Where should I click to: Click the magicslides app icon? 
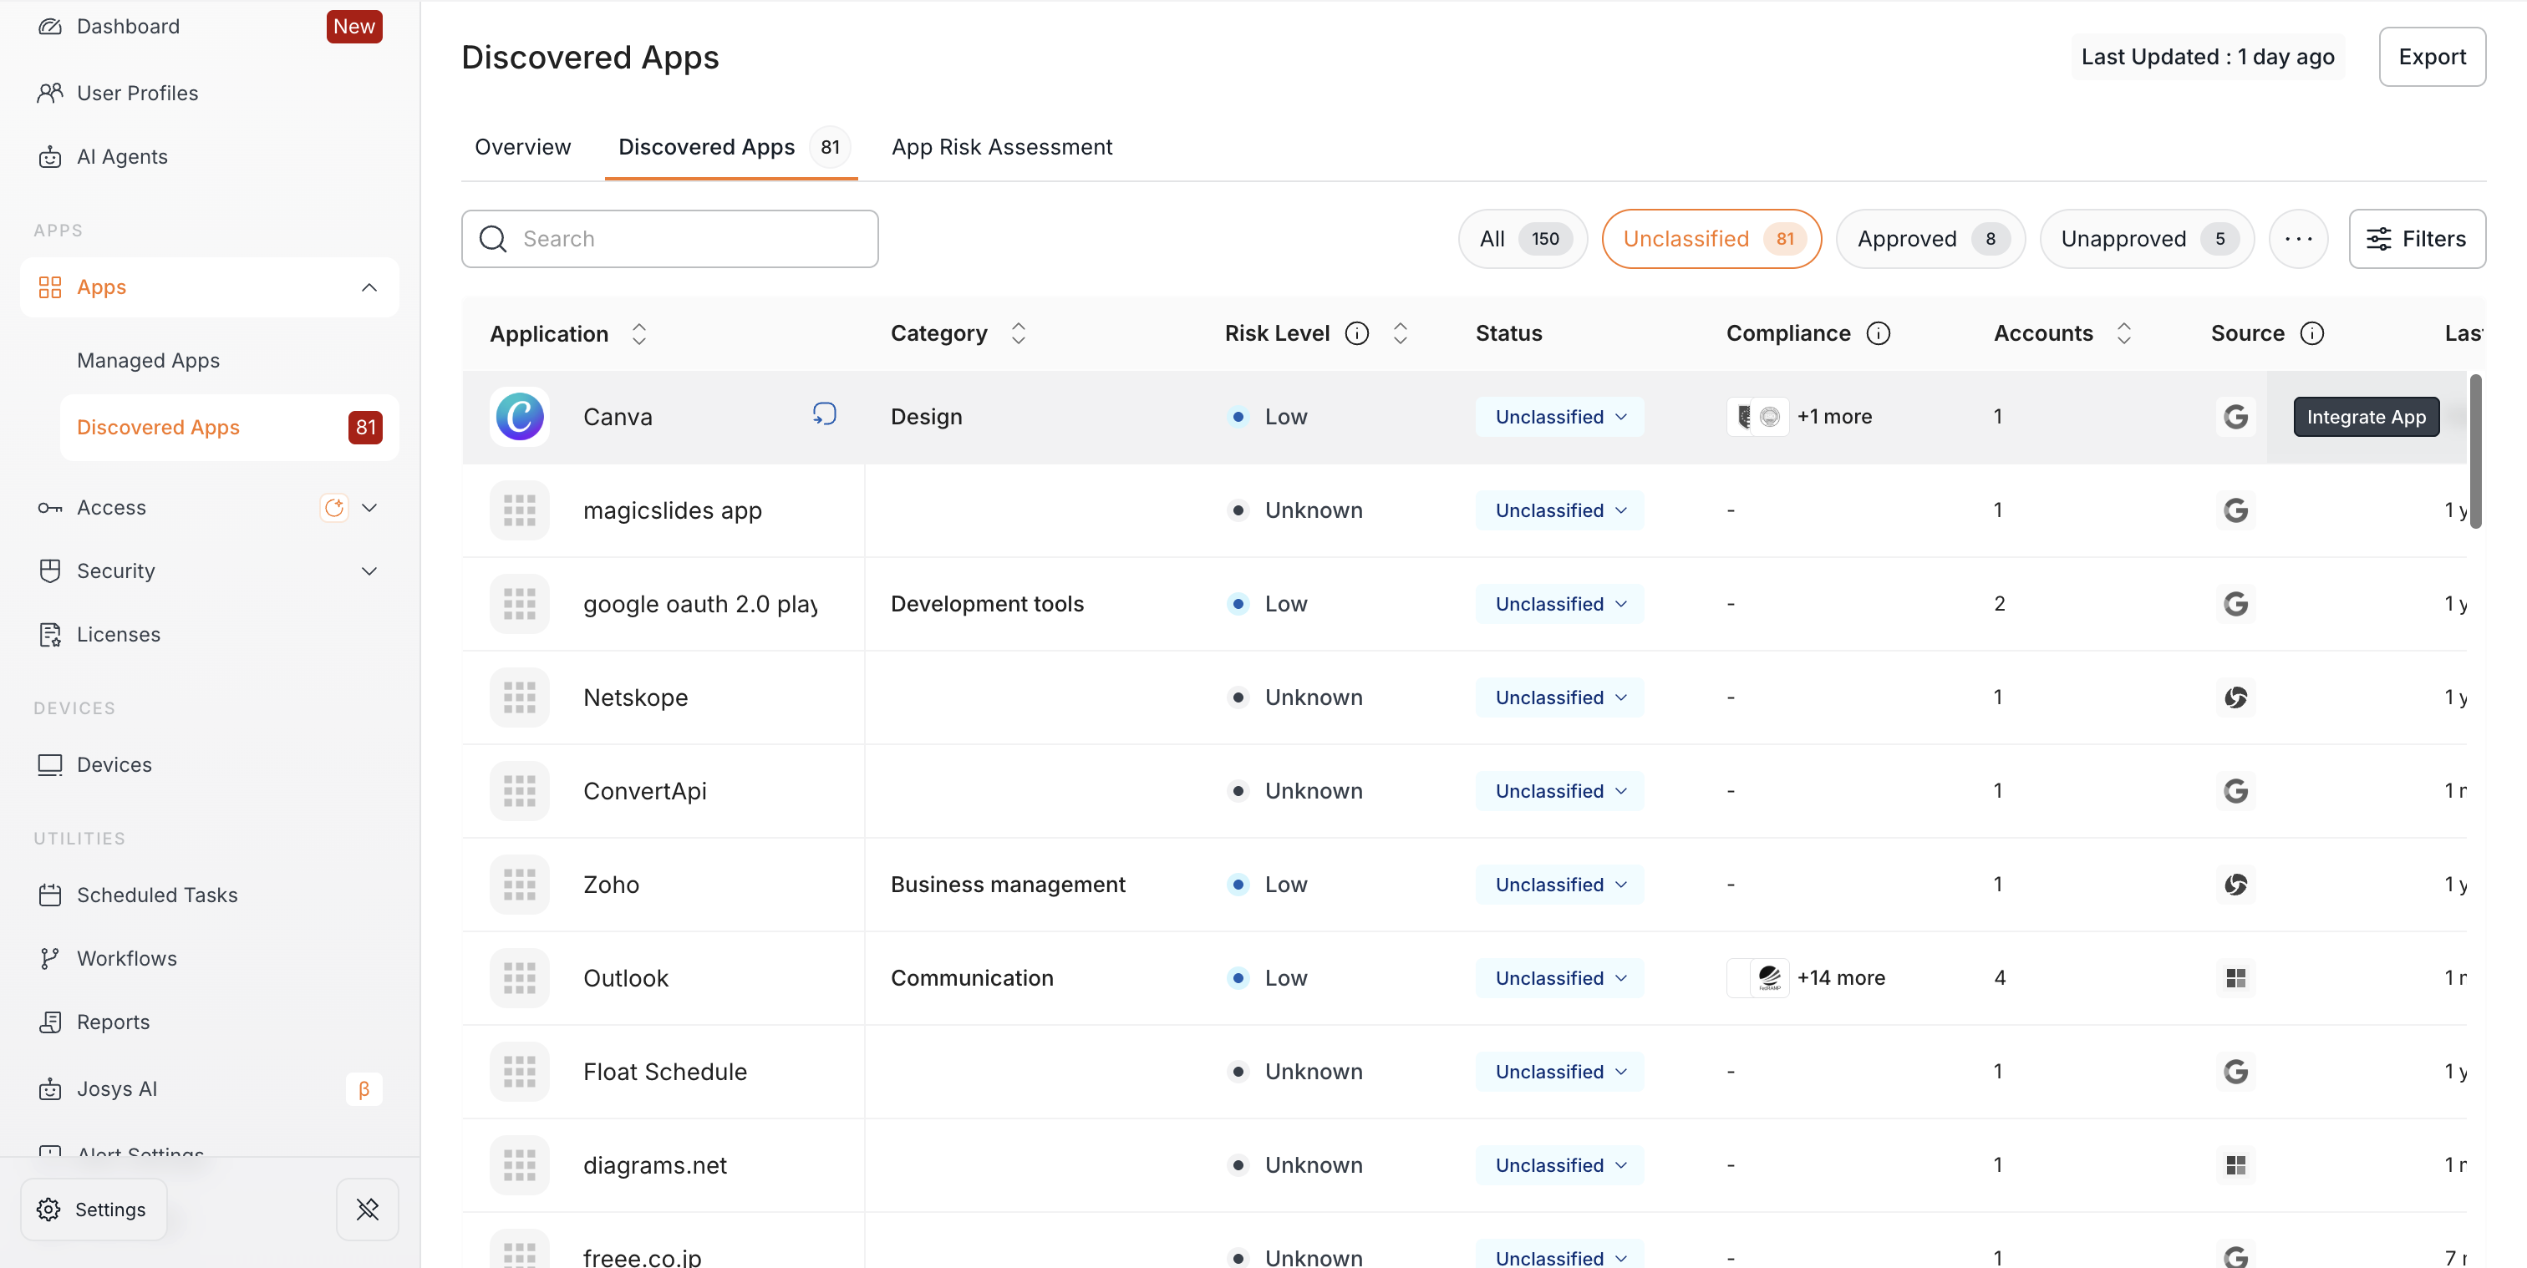point(520,510)
